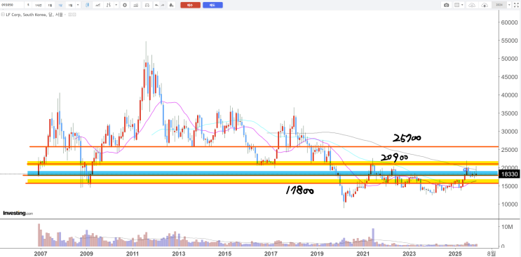Image resolution: width=521 pixels, height=257 pixels.
Task: Click the save chart cloud icon
Action: coord(485,5)
